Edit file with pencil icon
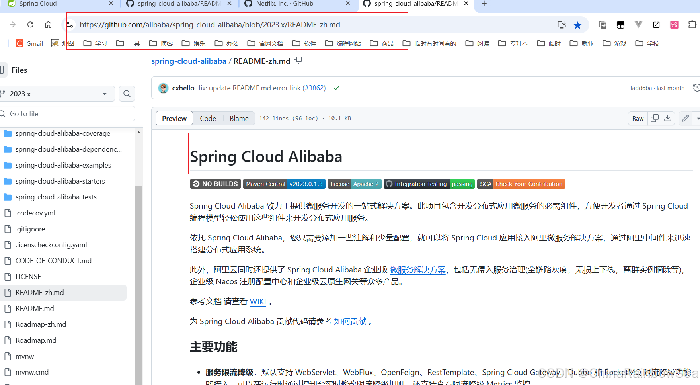Screen dimensions: 700x385 (x=685, y=118)
